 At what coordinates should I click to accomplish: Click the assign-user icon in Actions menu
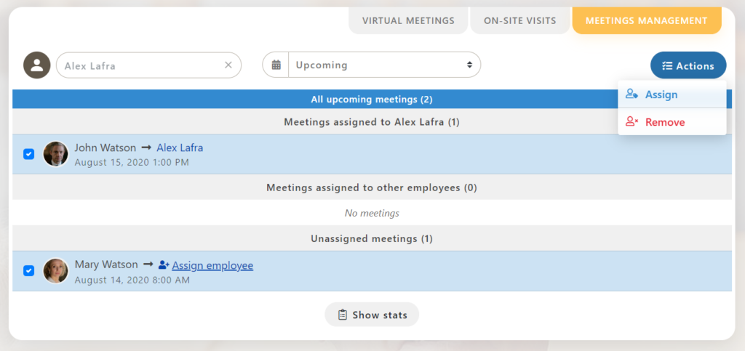(632, 94)
